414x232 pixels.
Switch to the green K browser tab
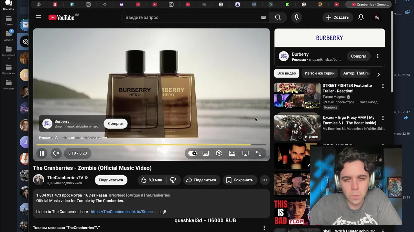pos(287,5)
